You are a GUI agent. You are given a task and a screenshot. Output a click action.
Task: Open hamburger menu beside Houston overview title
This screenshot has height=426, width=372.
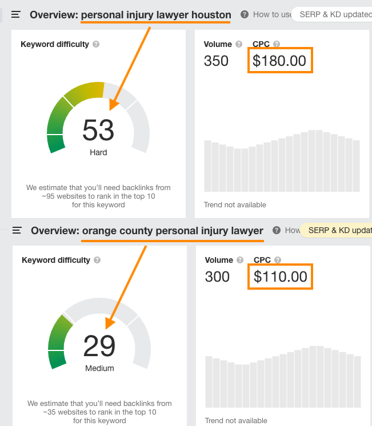pyautogui.click(x=16, y=14)
